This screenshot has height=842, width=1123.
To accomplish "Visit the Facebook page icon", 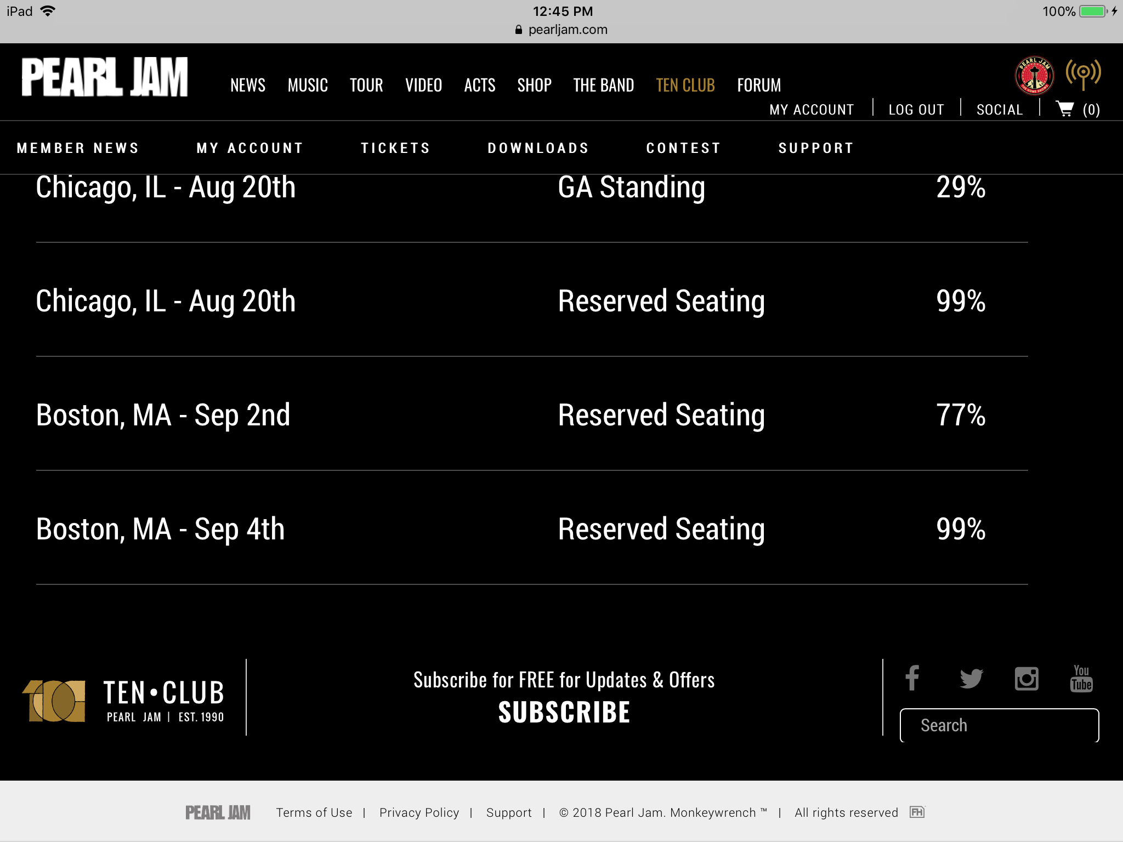I will 912,679.
